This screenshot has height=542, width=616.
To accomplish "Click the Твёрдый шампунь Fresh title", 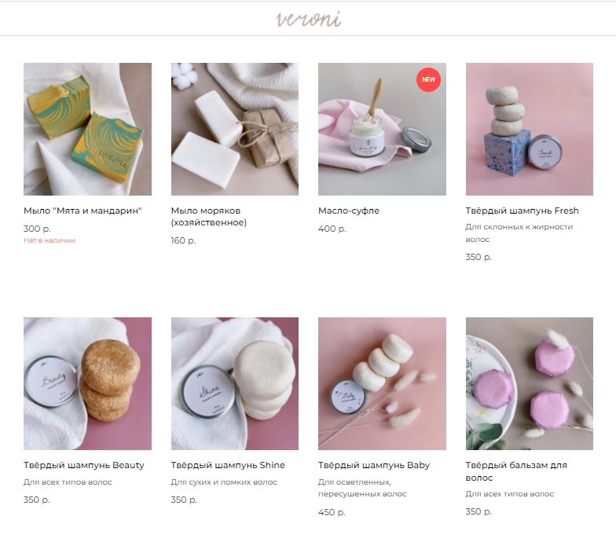I will [x=522, y=211].
